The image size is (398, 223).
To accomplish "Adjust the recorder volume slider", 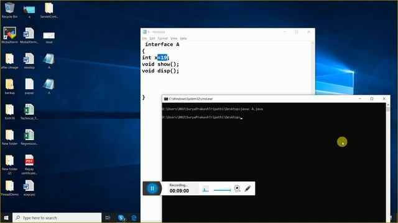I will click(223, 190).
